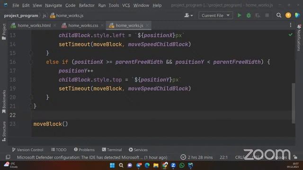Open the Project tool window
The height and width of the screenshot is (170, 303).
(4, 32)
